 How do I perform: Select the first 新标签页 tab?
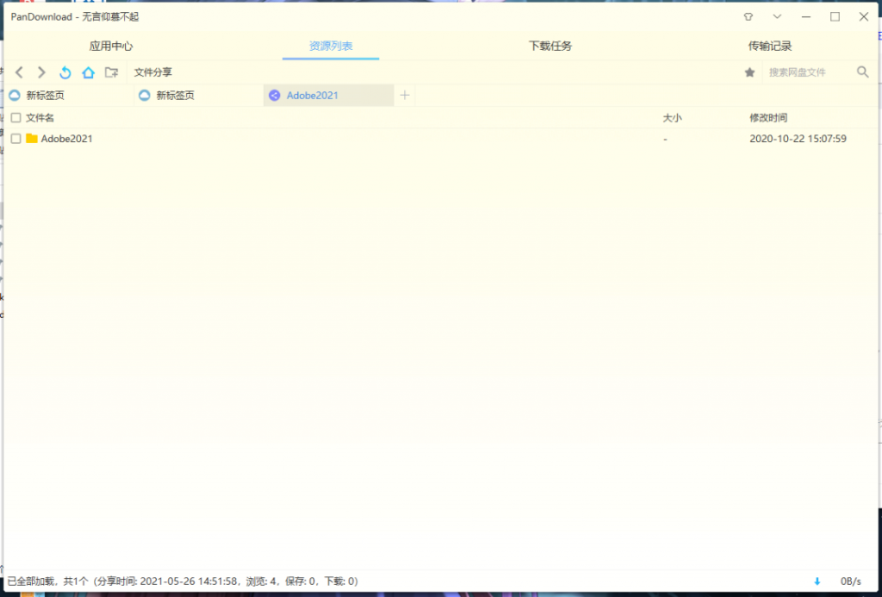[x=69, y=96]
